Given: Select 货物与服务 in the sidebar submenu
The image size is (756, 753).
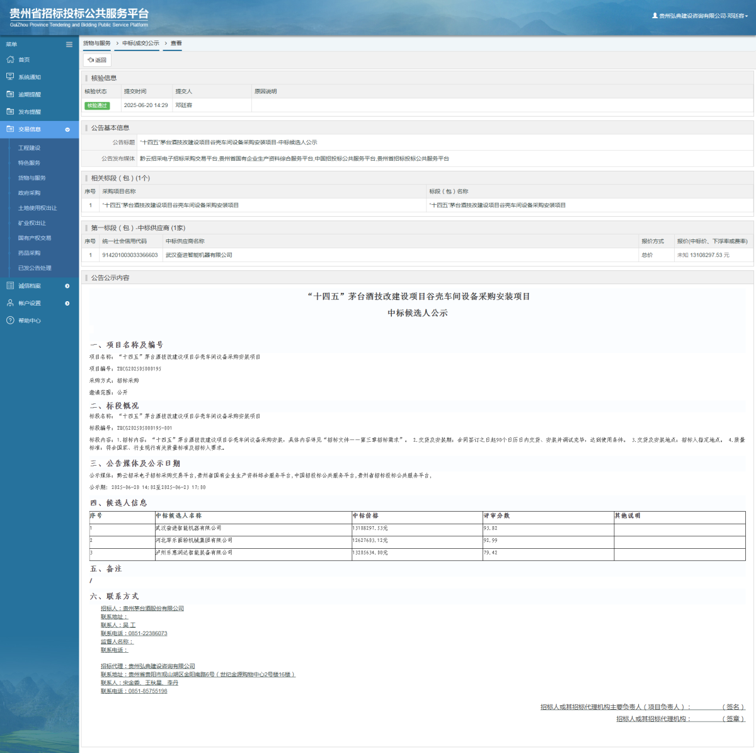Looking at the screenshot, I should 31,178.
